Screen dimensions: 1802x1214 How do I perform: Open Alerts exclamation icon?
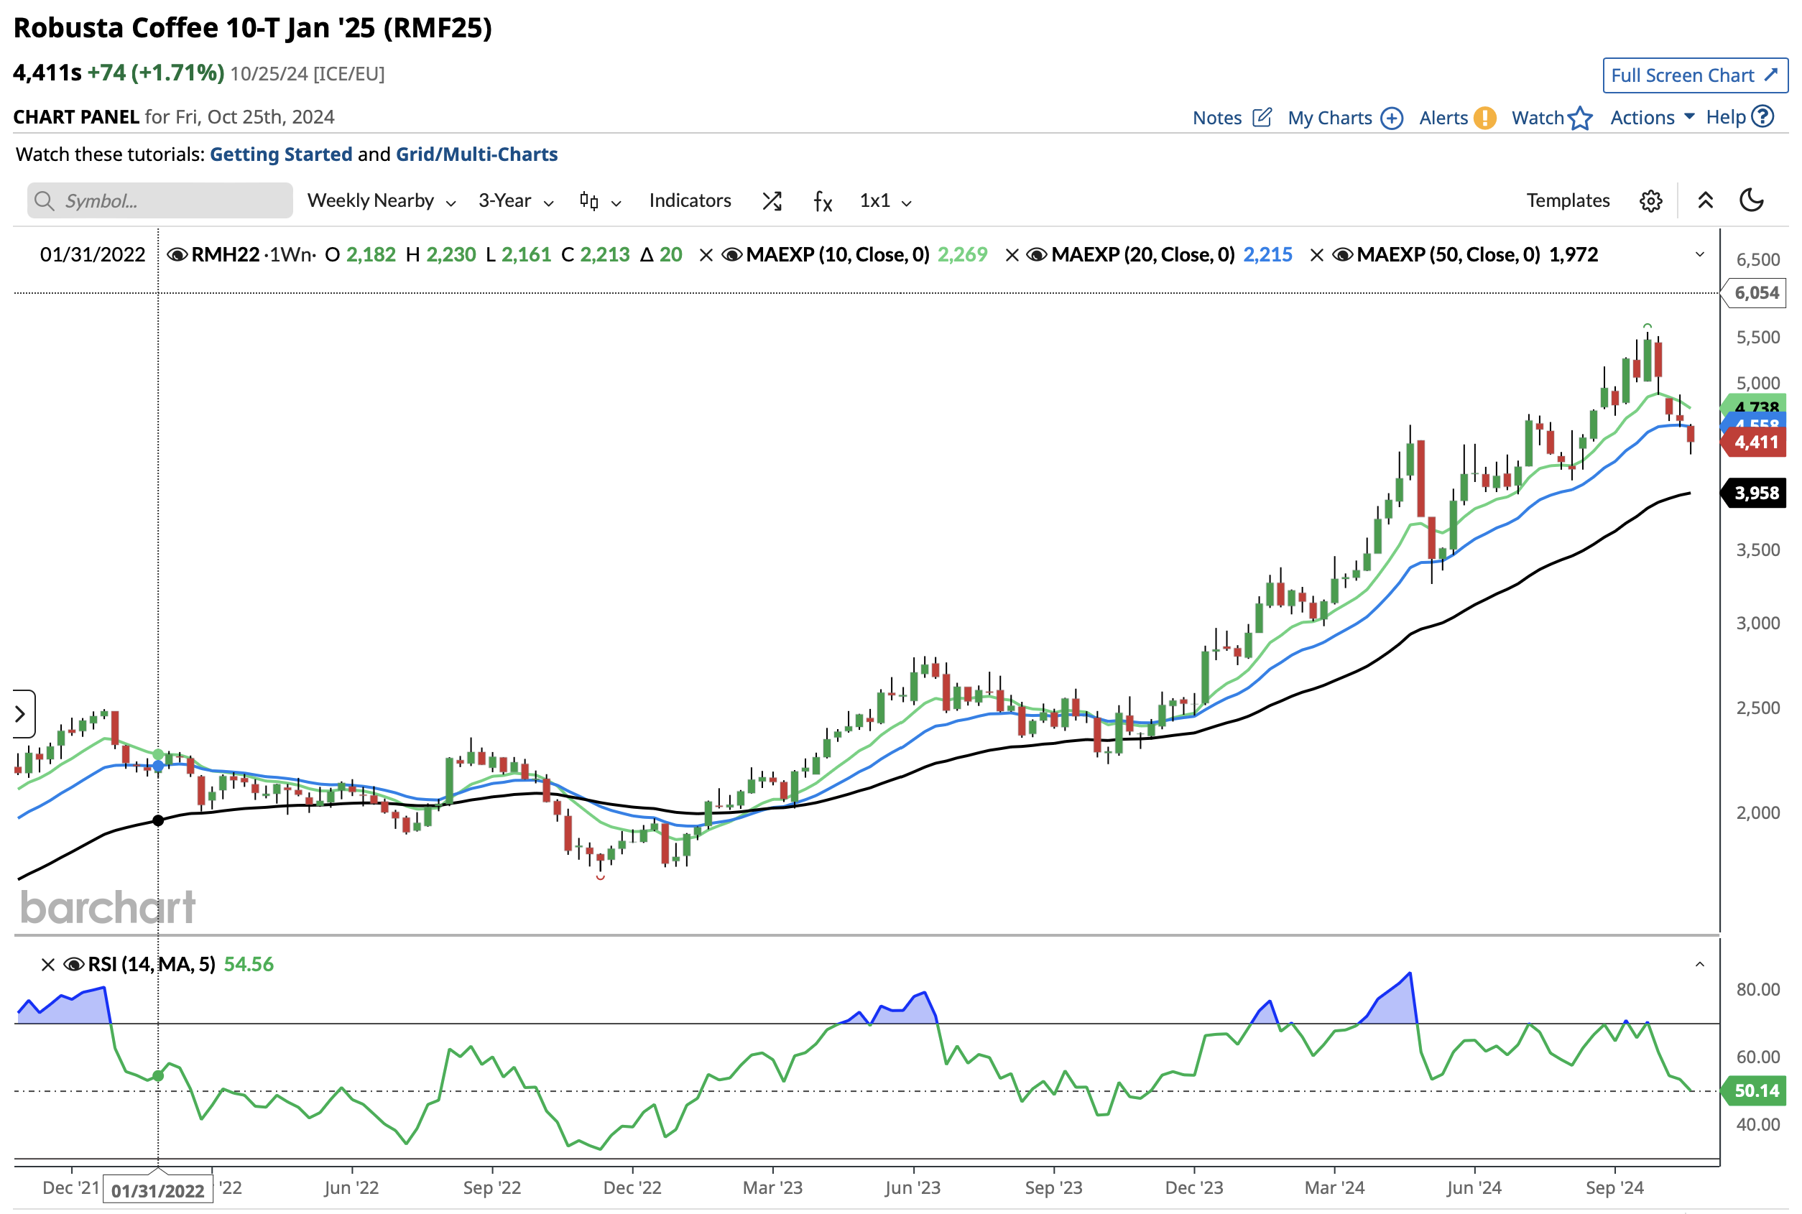[1484, 118]
